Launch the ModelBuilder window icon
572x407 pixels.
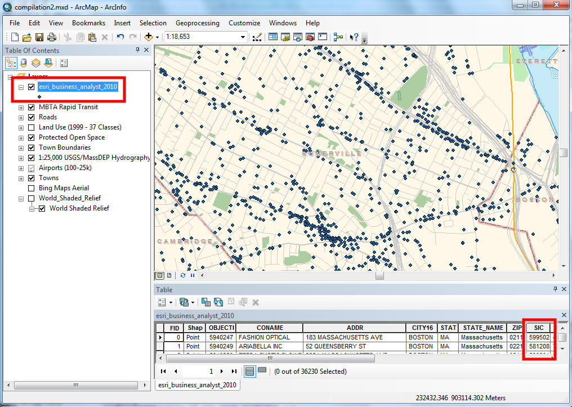coord(338,37)
